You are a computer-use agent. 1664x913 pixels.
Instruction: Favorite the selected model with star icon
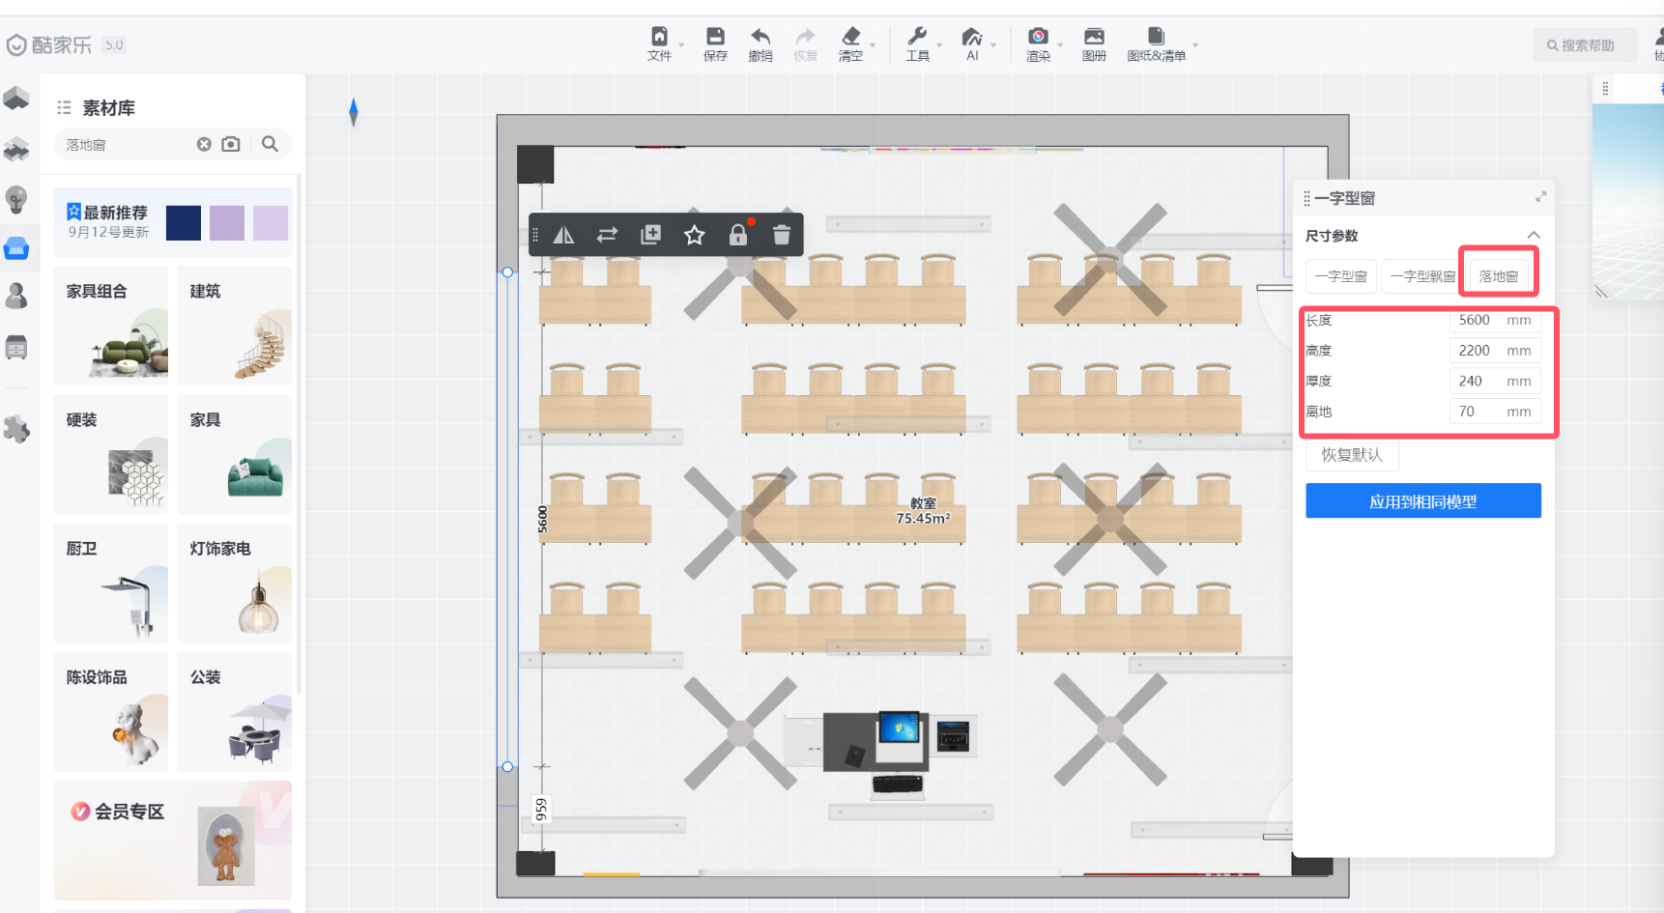[x=694, y=235]
